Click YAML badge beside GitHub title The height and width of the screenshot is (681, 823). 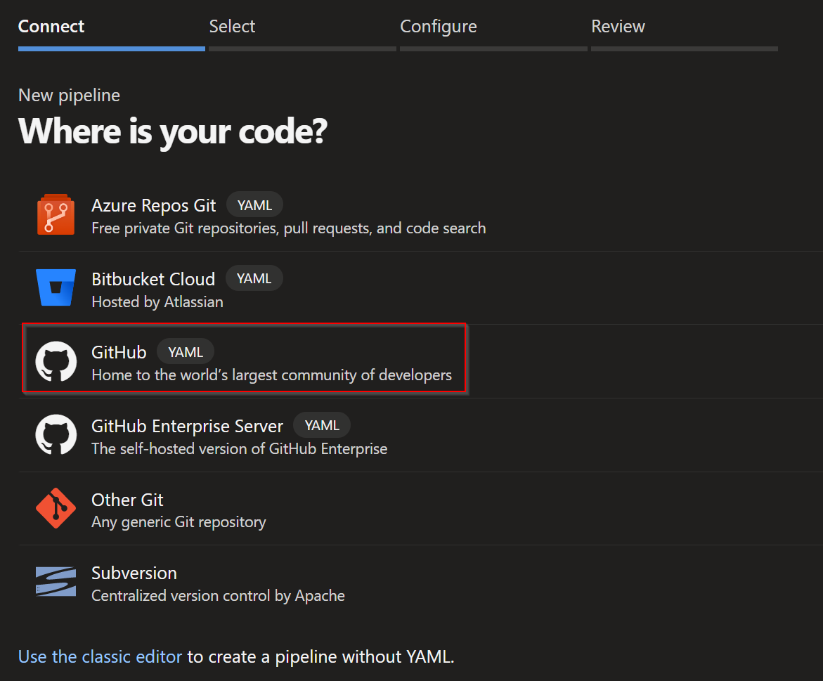click(186, 352)
